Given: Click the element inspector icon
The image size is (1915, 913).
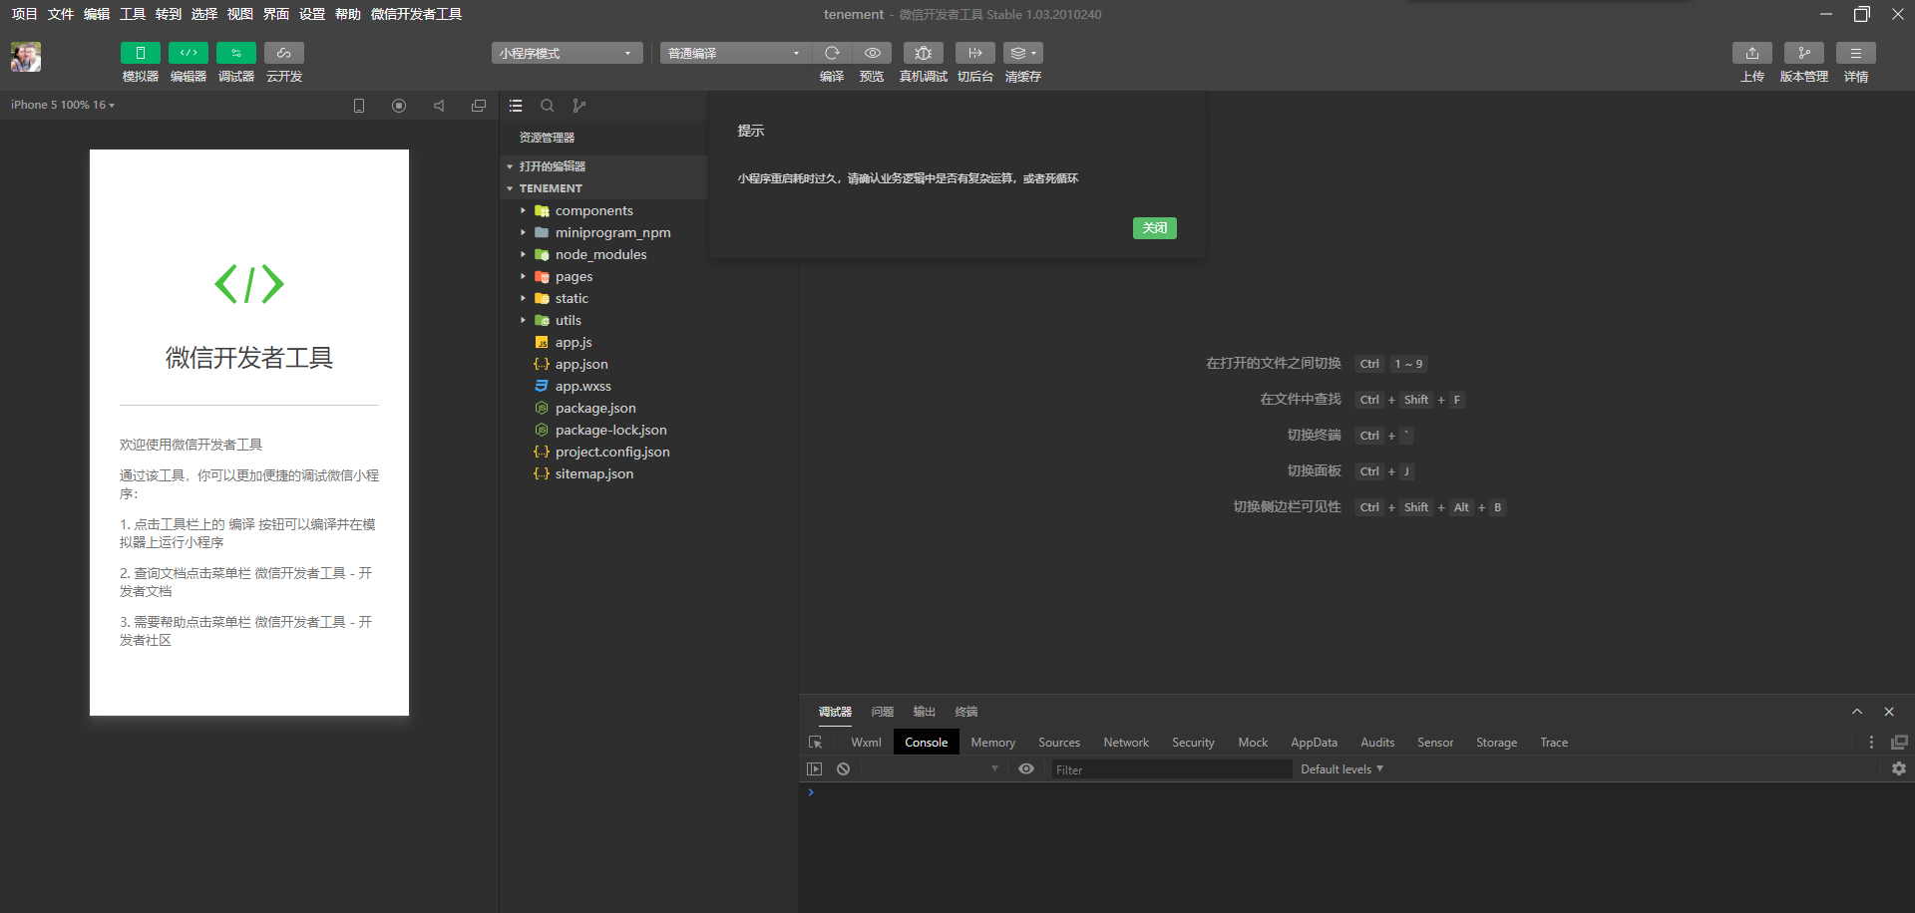Looking at the screenshot, I should (815, 743).
